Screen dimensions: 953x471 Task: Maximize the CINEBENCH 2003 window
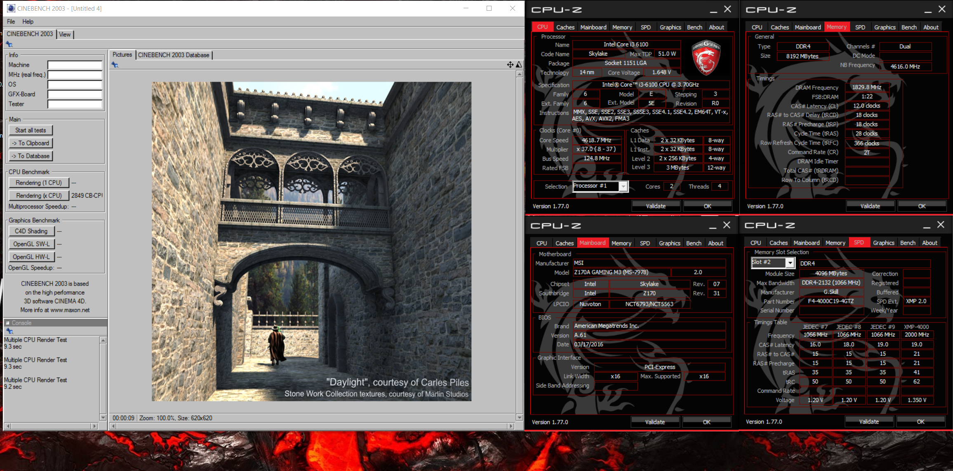pyautogui.click(x=489, y=8)
